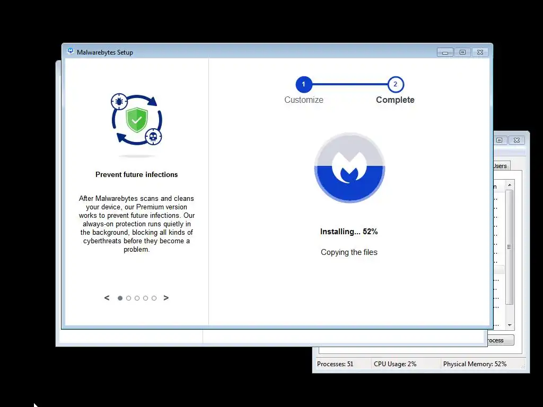Image resolution: width=543 pixels, height=407 pixels.
Task: Select the fourth carousel dot
Action: pos(145,298)
